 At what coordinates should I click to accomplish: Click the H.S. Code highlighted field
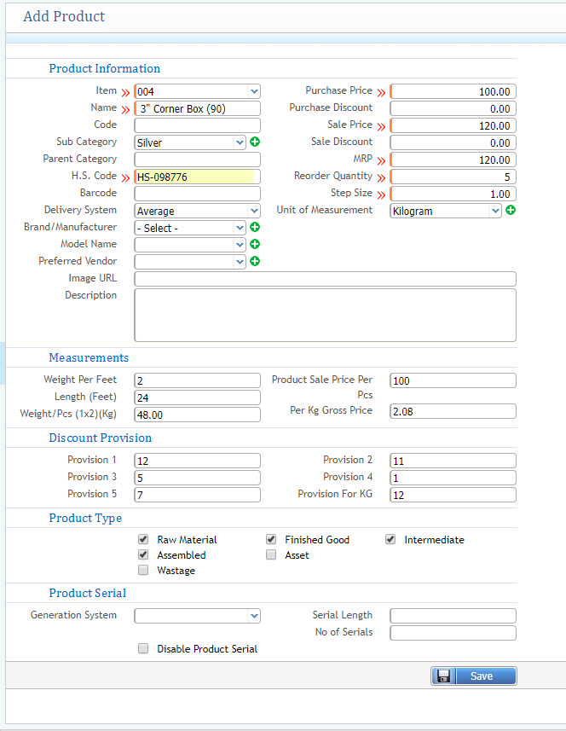194,177
